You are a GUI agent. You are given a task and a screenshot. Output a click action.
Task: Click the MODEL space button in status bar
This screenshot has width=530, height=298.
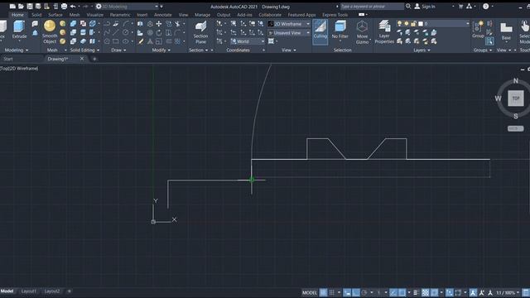click(309, 292)
